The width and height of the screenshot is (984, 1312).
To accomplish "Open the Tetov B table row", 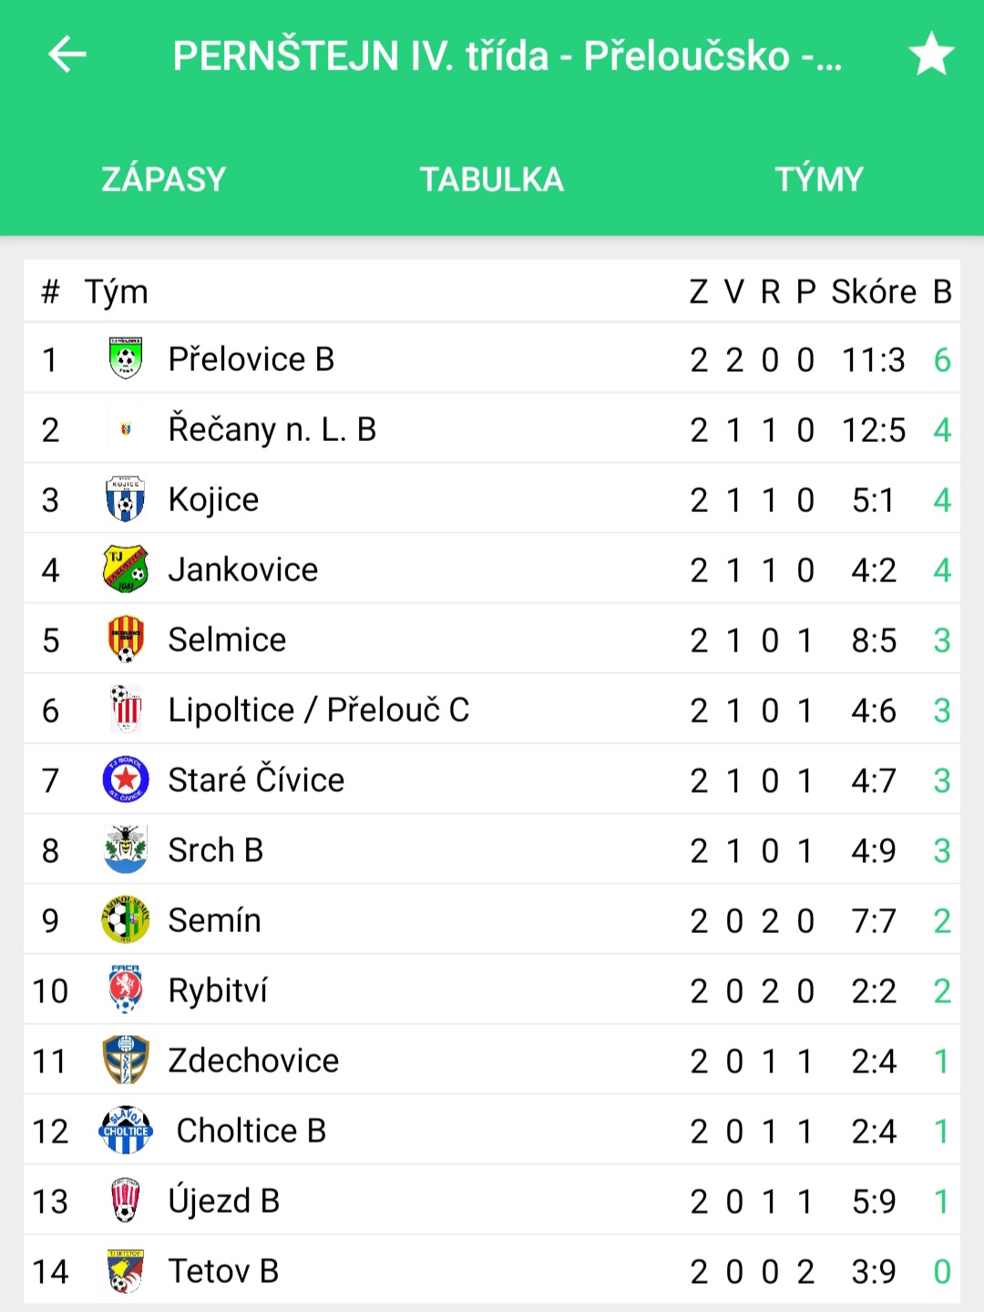I will pos(492,1271).
